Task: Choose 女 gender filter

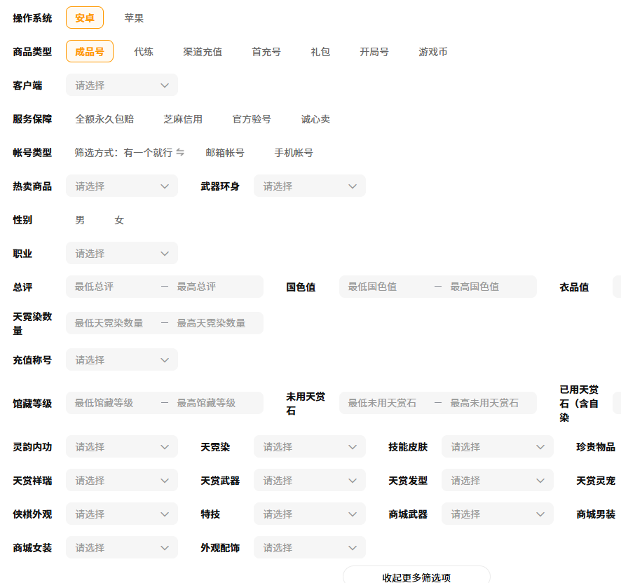Action: click(x=119, y=220)
